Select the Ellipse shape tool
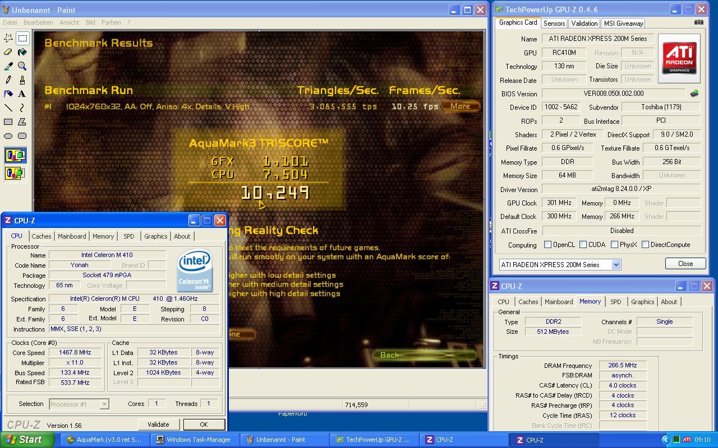718x448 pixels. point(8,136)
